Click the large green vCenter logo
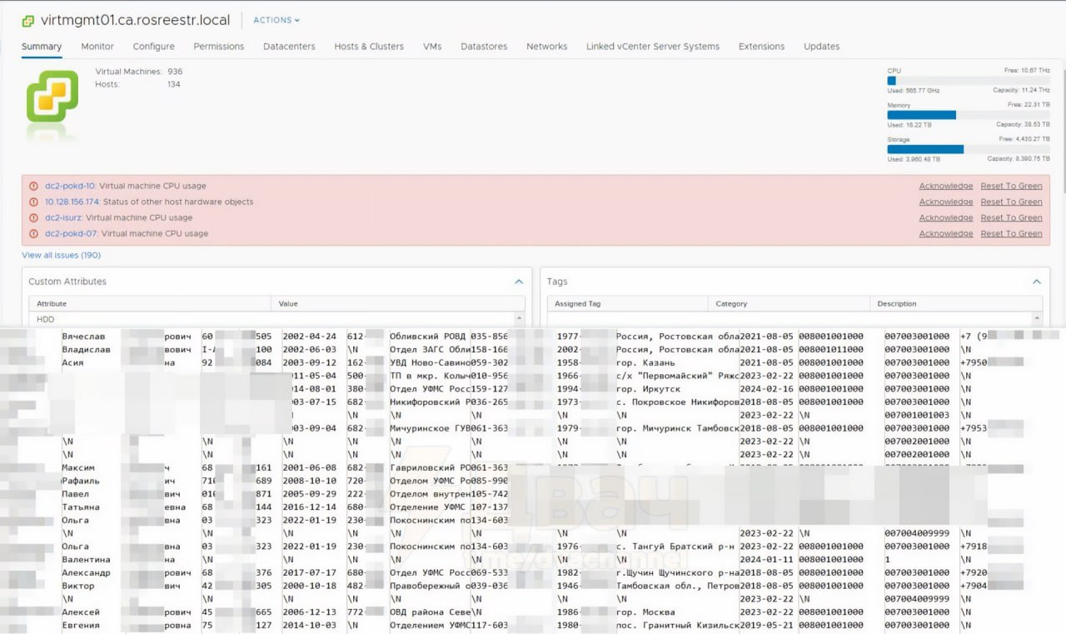1066x634 pixels. (x=52, y=96)
